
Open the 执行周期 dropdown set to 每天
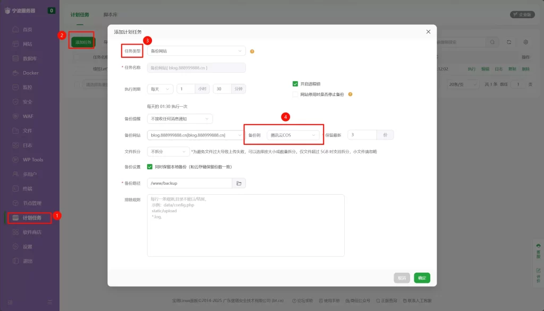pos(160,89)
